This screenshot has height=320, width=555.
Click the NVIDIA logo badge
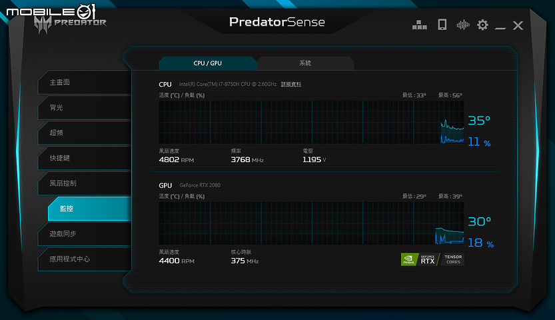coord(409,259)
